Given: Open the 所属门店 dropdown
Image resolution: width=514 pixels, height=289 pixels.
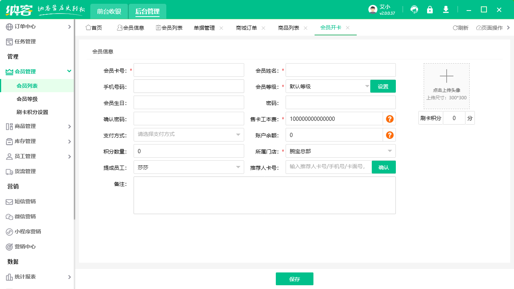Looking at the screenshot, I should coord(340,151).
